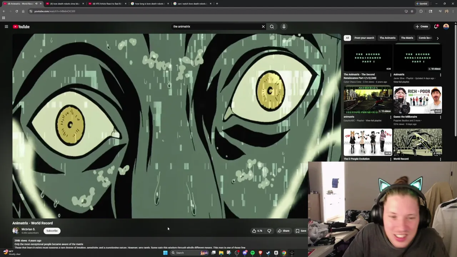Subscribe to Mcbrian S. channel

point(52,231)
